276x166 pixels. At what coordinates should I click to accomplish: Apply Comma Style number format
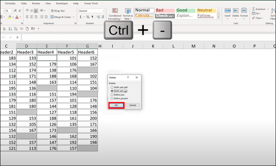tap(92, 17)
